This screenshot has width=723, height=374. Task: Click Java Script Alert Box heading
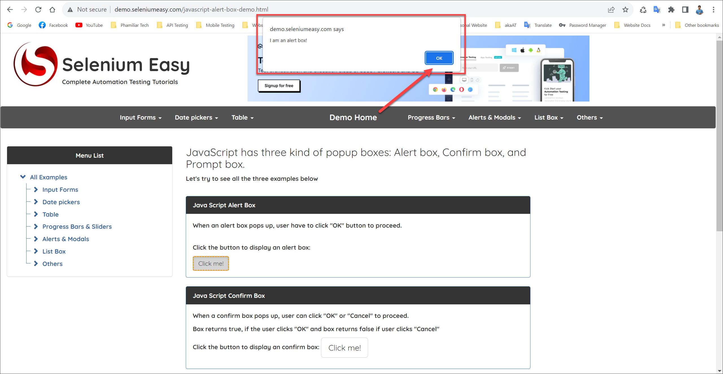click(224, 205)
